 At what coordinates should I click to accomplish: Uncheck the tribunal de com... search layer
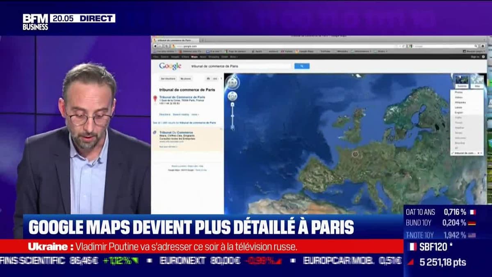(x=452, y=153)
